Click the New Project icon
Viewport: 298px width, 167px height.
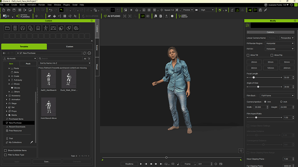click(x=3, y=10)
